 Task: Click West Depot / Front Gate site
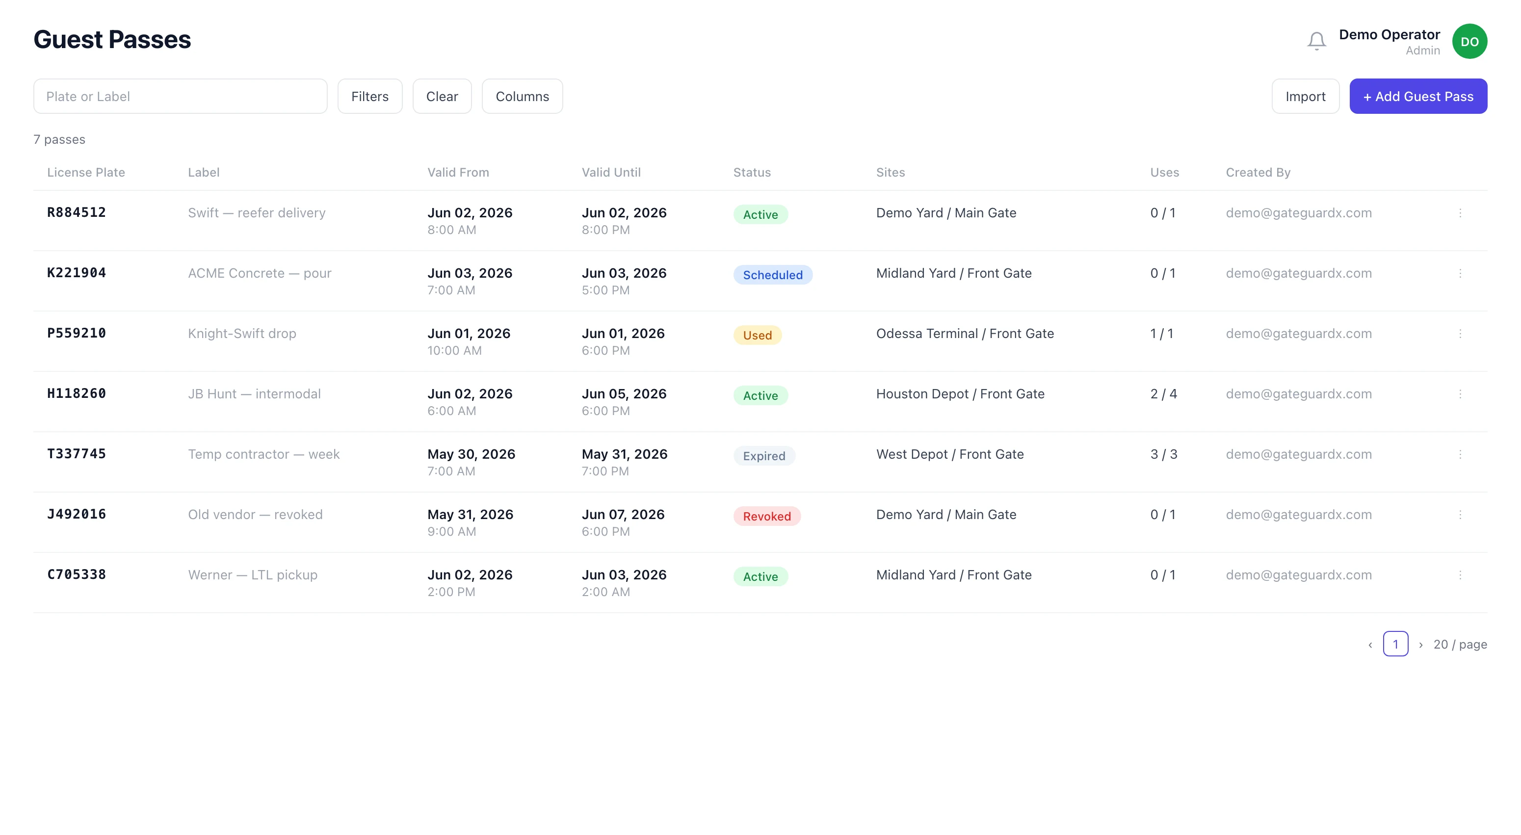tap(949, 453)
